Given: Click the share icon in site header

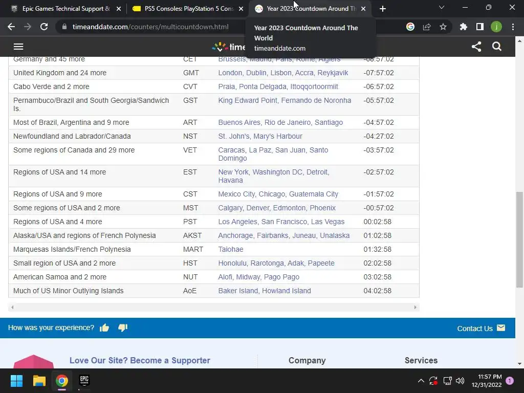Looking at the screenshot, I should 476,47.
